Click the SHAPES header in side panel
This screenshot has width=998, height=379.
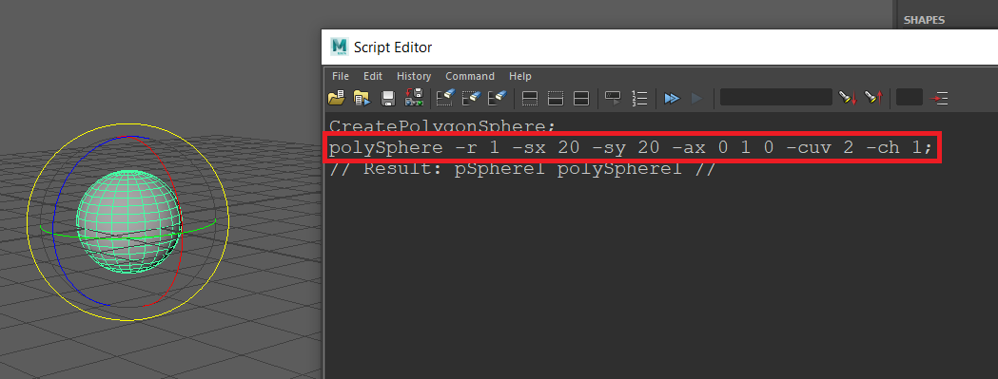[924, 20]
